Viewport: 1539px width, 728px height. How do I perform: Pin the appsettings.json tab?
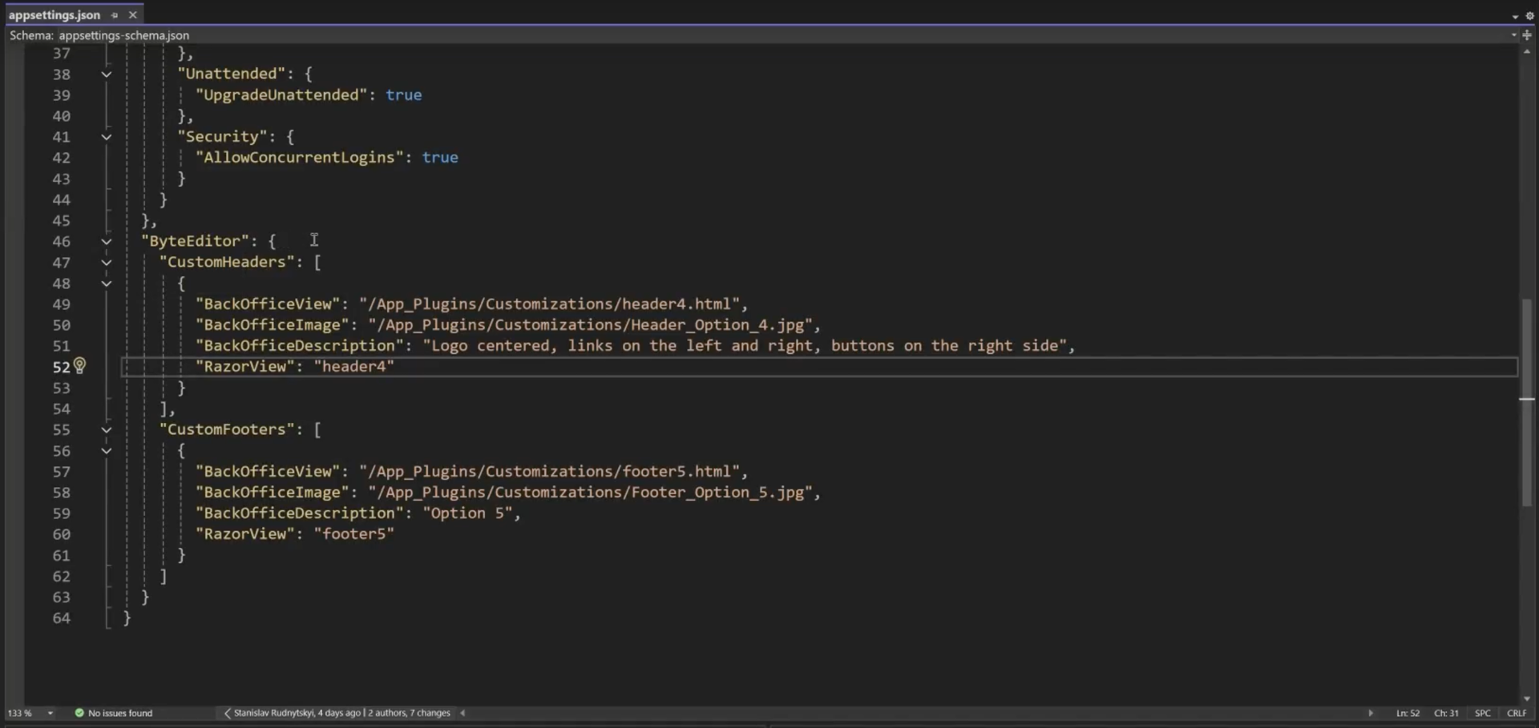tap(115, 15)
